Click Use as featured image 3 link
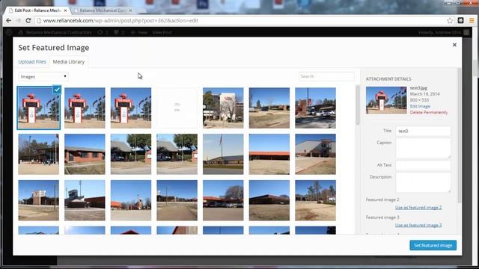 click(x=418, y=225)
